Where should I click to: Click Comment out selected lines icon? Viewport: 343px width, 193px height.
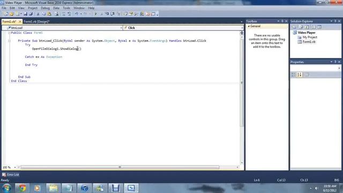pos(64,14)
